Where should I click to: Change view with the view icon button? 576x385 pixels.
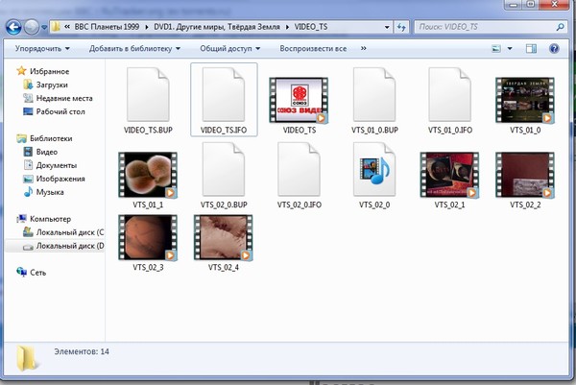tap(496, 49)
